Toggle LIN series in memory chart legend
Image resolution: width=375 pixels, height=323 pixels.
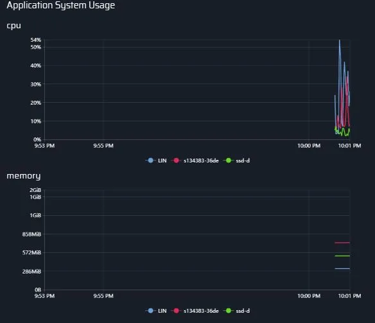(x=156, y=311)
